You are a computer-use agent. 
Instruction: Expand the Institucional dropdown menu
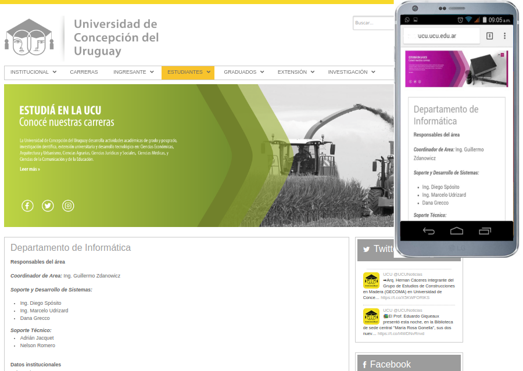(x=33, y=73)
